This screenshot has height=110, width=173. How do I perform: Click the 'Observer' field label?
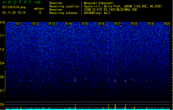pos(56,3)
